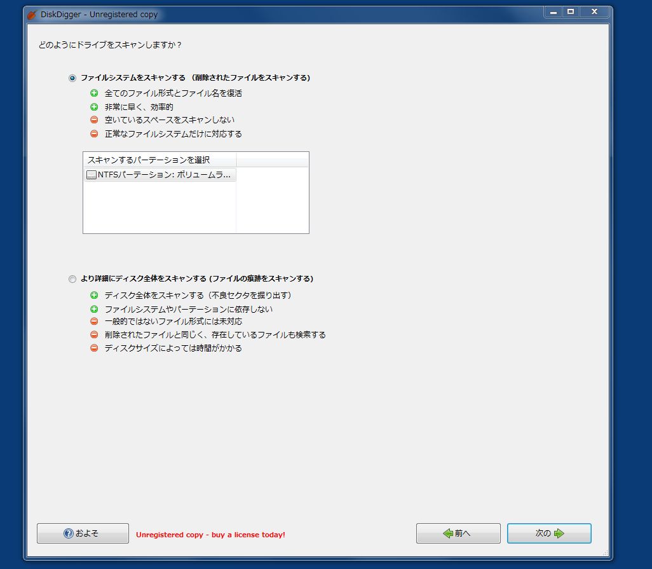652x569 pixels.
Task: Click the red minus icon beside ディスクサイズによっては時間がかかる
Action: click(94, 348)
